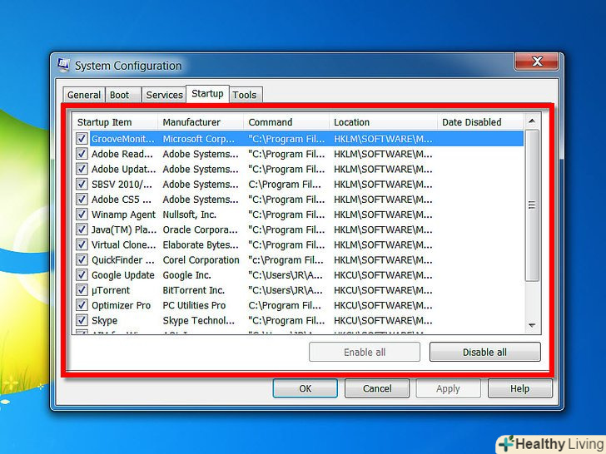
Task: Open the Tools tab
Action: coord(246,95)
